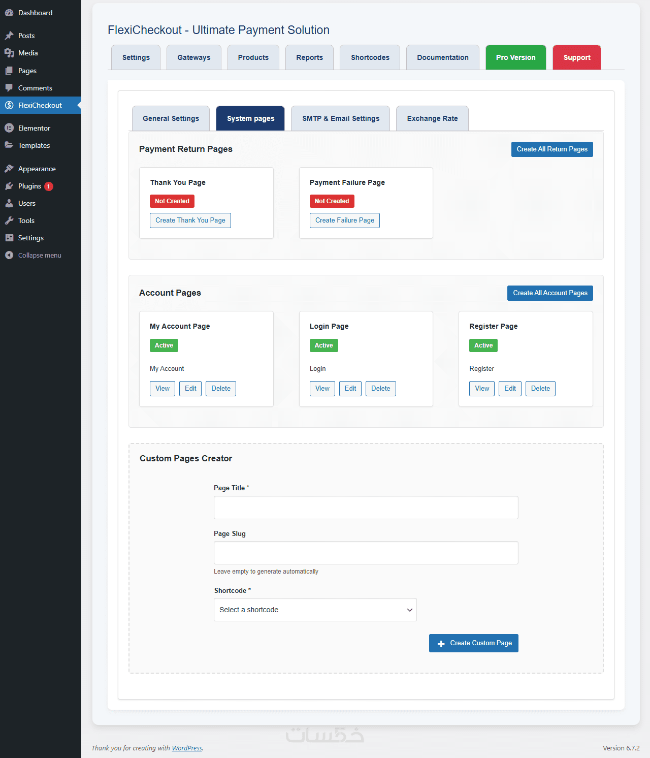The width and height of the screenshot is (650, 758).
Task: Delete the Register page
Action: (540, 389)
